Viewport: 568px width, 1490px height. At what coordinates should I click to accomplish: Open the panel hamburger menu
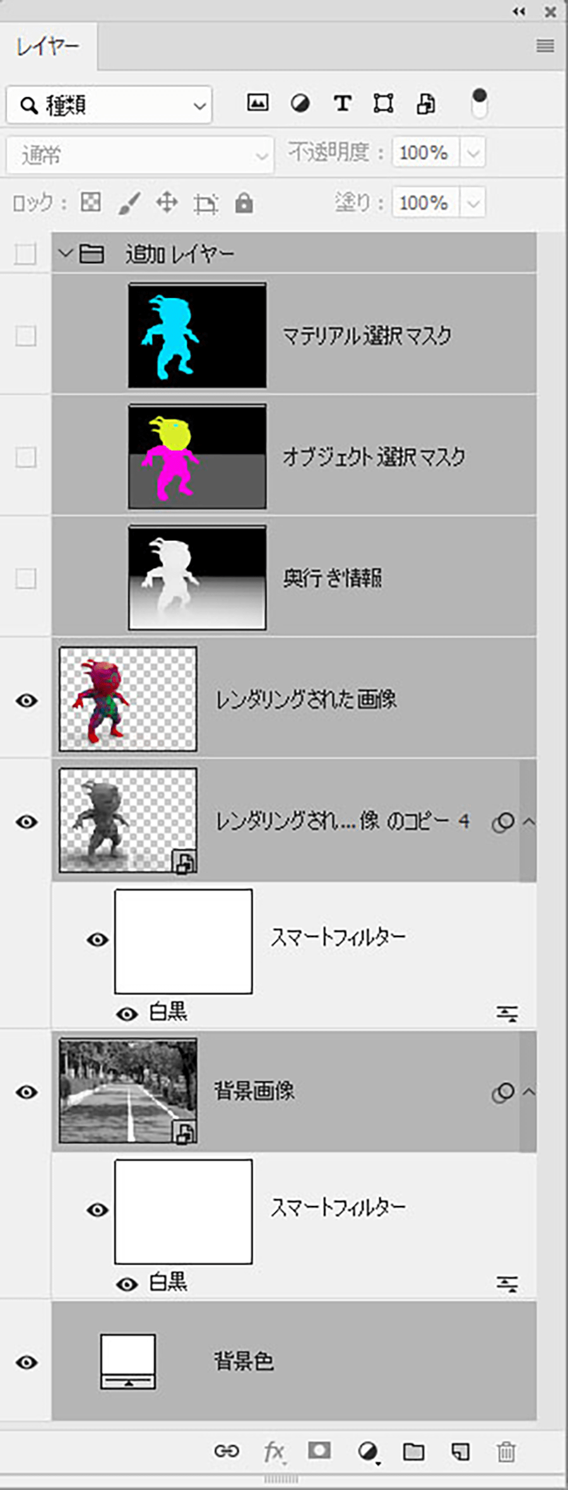coord(545,46)
